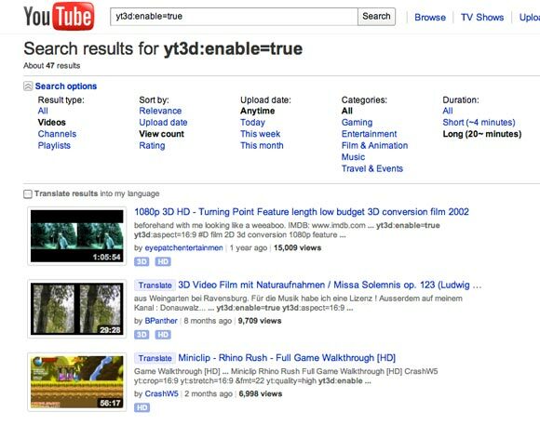540x425 pixels.
Task: Choose Short (~4 minutes) duration filter
Action: (x=479, y=123)
